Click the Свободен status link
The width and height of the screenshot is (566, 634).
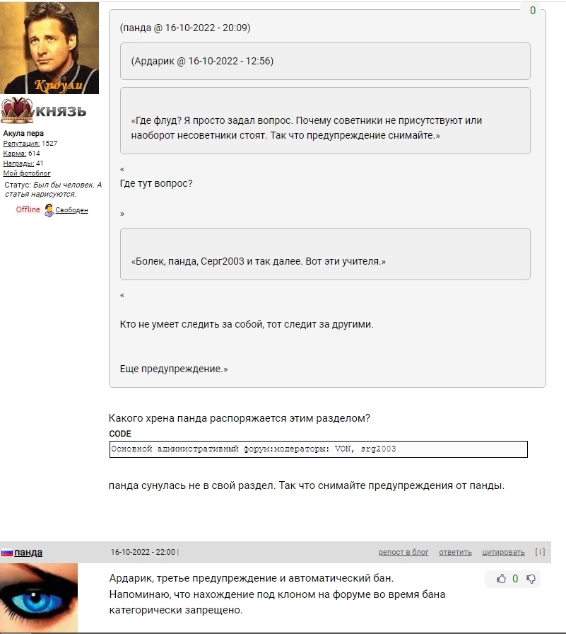(x=71, y=210)
